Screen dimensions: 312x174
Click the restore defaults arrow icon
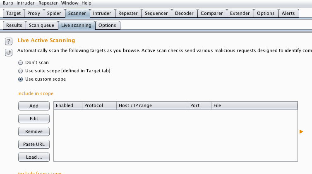pos(8,52)
